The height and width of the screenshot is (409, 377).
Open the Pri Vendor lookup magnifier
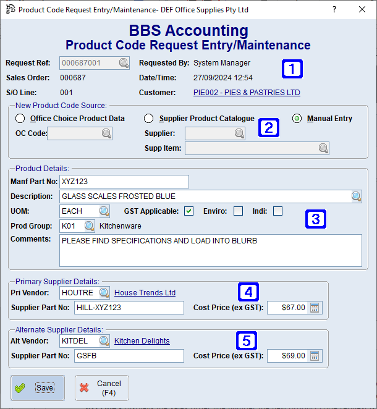tap(104, 293)
